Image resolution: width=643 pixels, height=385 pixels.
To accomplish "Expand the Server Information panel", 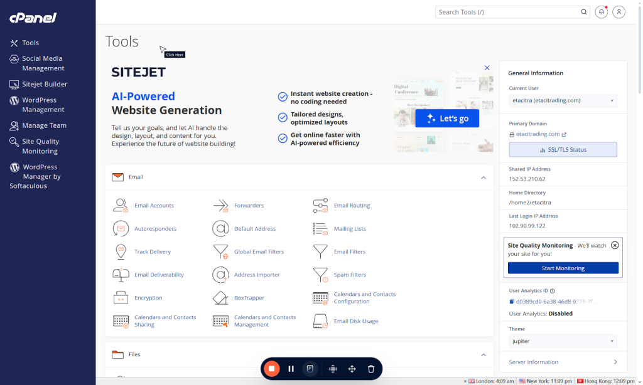I will point(615,362).
